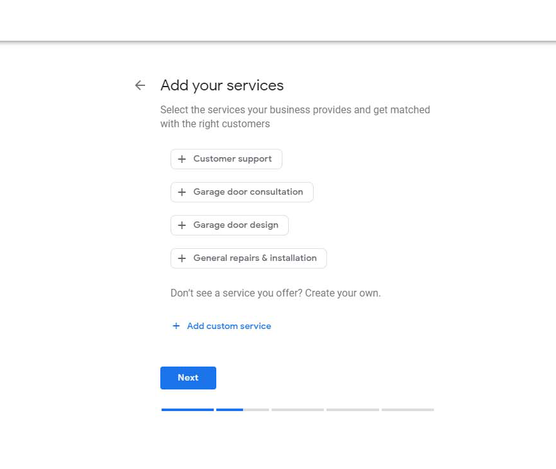556x469 pixels.
Task: Click the last progress bar segment
Action: [407, 410]
